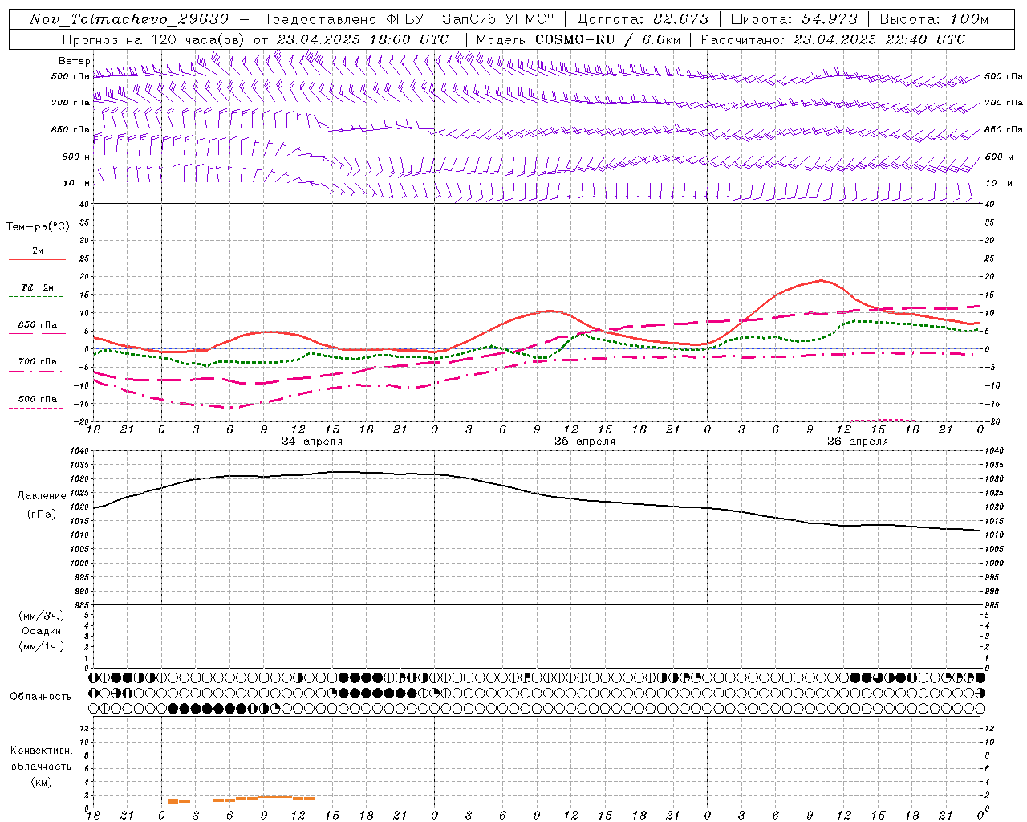
Task: Click the Td 2м dew point legend entry
Action: click(x=37, y=291)
